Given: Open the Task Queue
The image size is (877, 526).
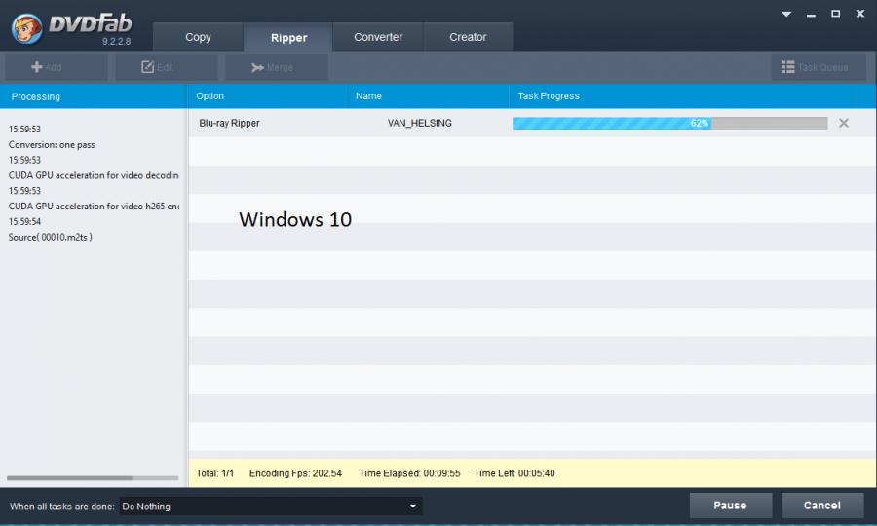Looking at the screenshot, I should point(819,67).
